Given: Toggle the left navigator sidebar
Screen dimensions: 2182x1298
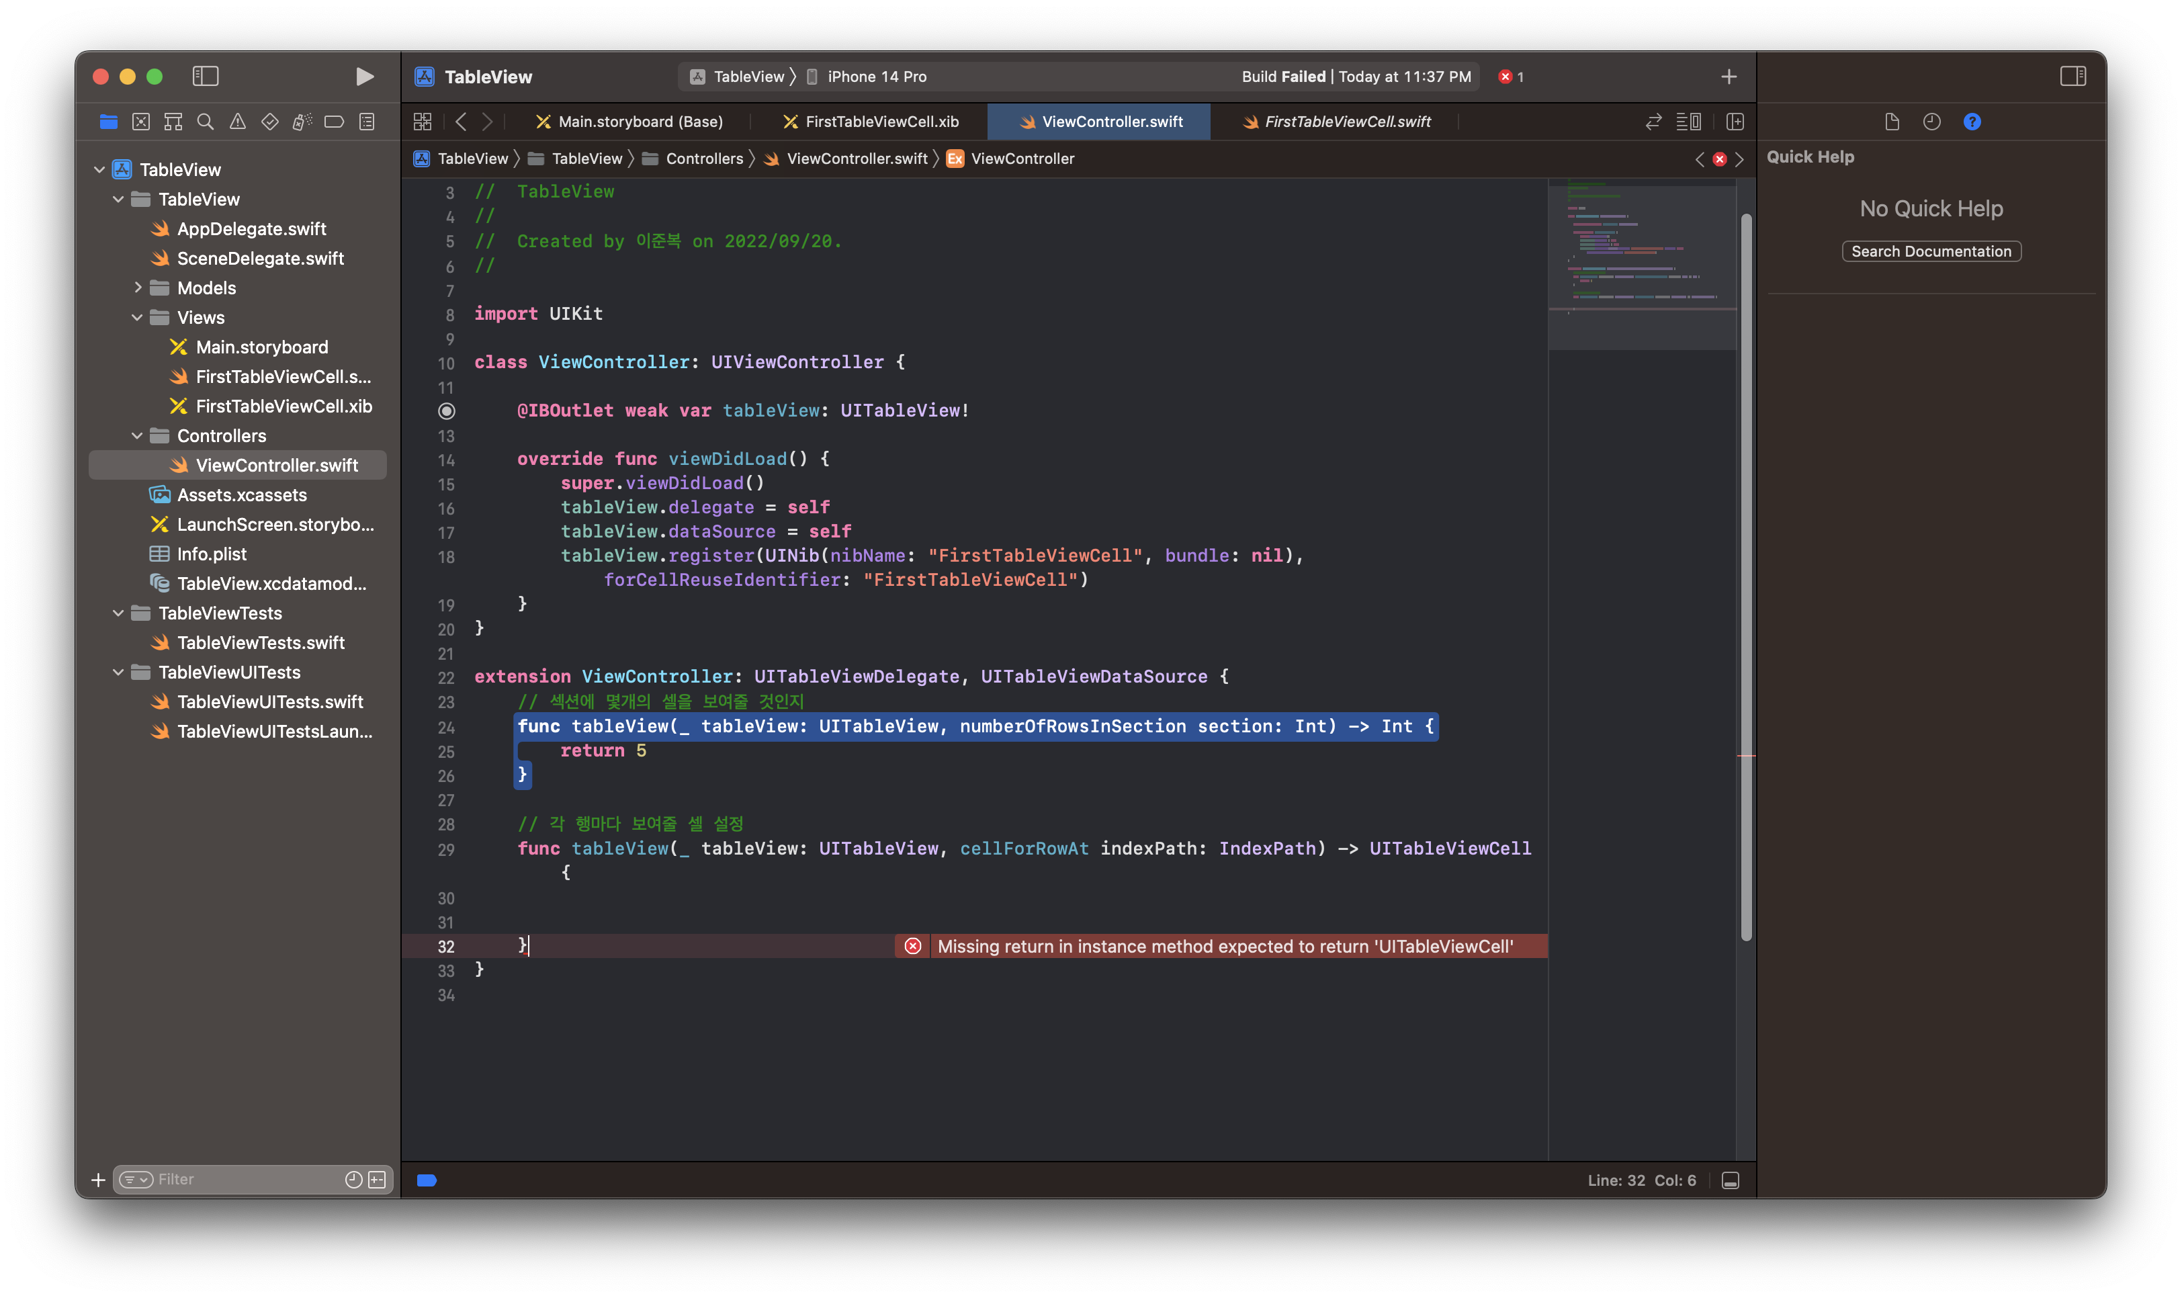Looking at the screenshot, I should 206,77.
